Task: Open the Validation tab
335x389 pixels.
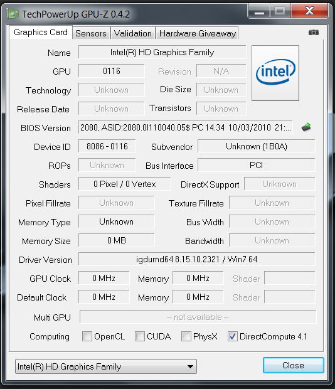Action: (133, 33)
